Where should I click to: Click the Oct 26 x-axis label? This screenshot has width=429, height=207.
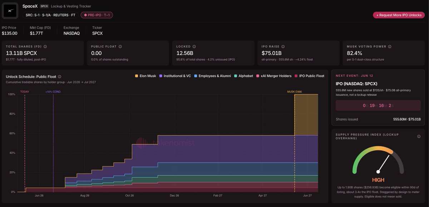[130, 196]
